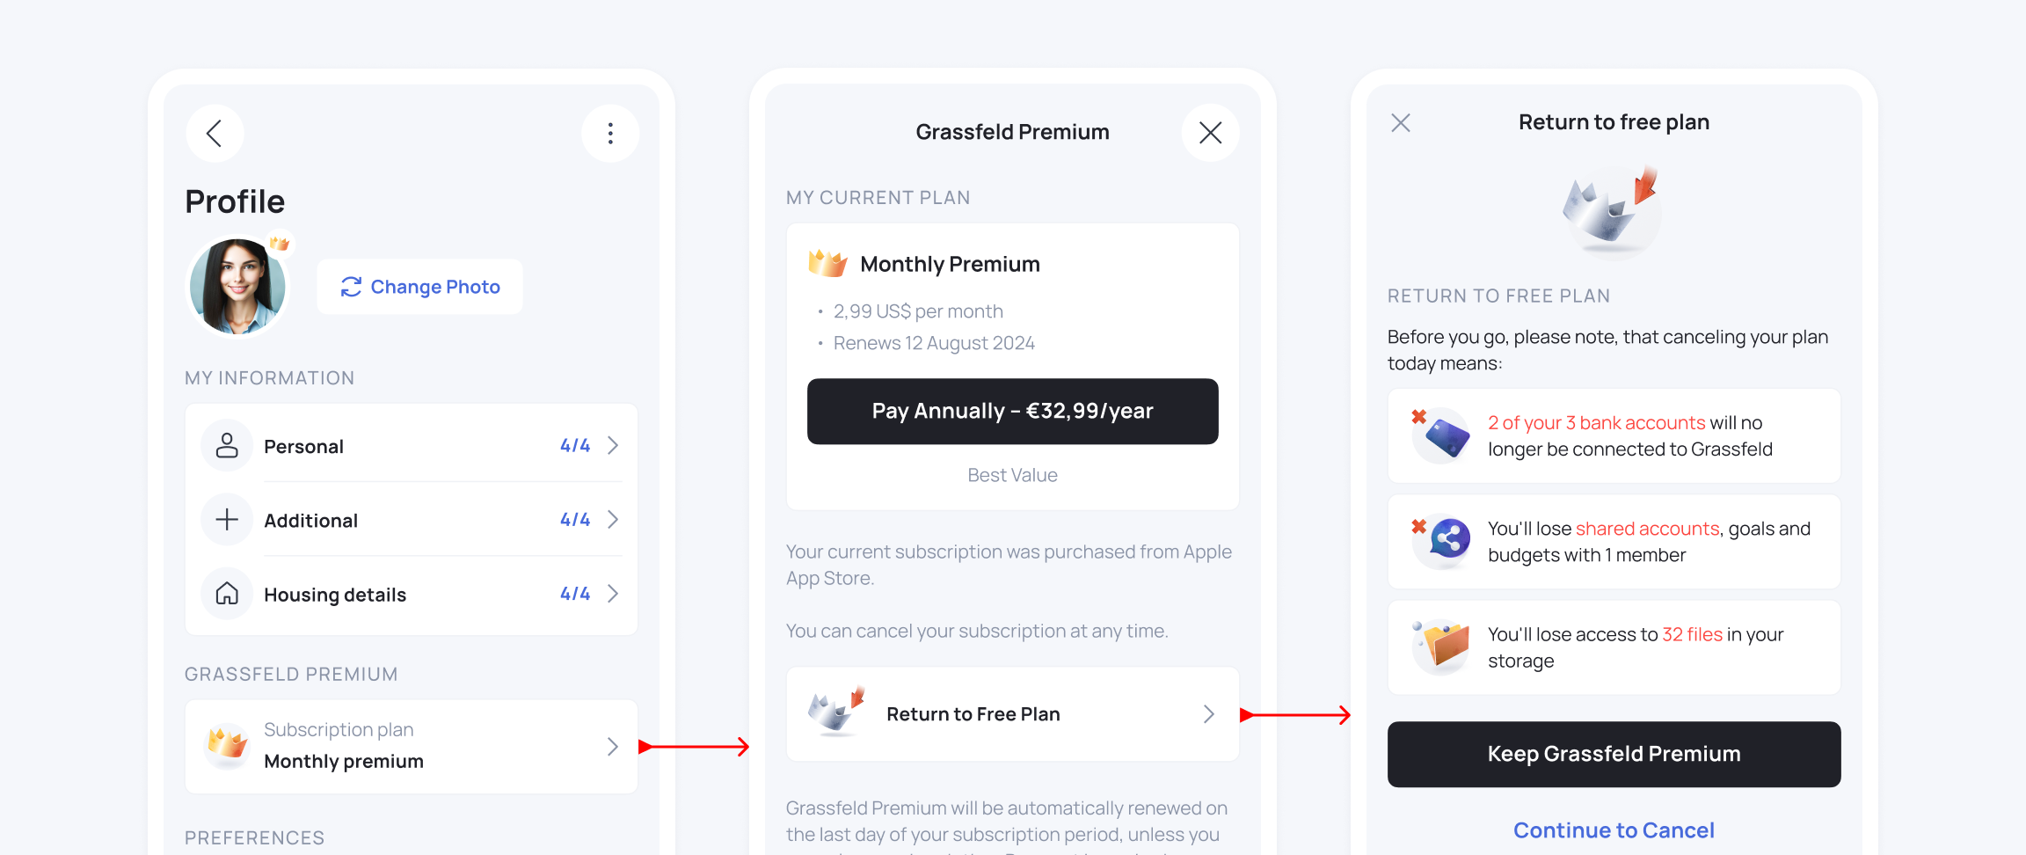Tap the back arrow on Profile screen

pos(214,134)
